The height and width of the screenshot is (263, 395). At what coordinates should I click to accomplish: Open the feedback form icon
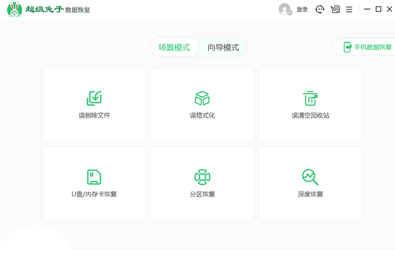[335, 9]
